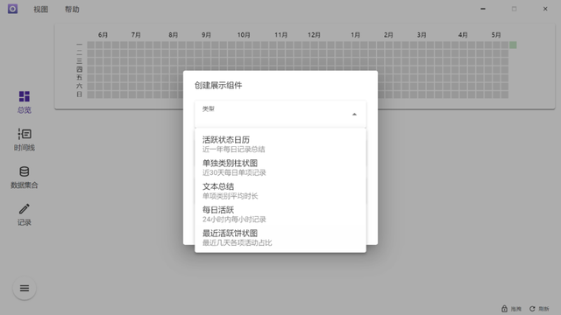Viewport: 561px width, 315px height.
Task: Open the 帮助 menu
Action: [x=72, y=10]
